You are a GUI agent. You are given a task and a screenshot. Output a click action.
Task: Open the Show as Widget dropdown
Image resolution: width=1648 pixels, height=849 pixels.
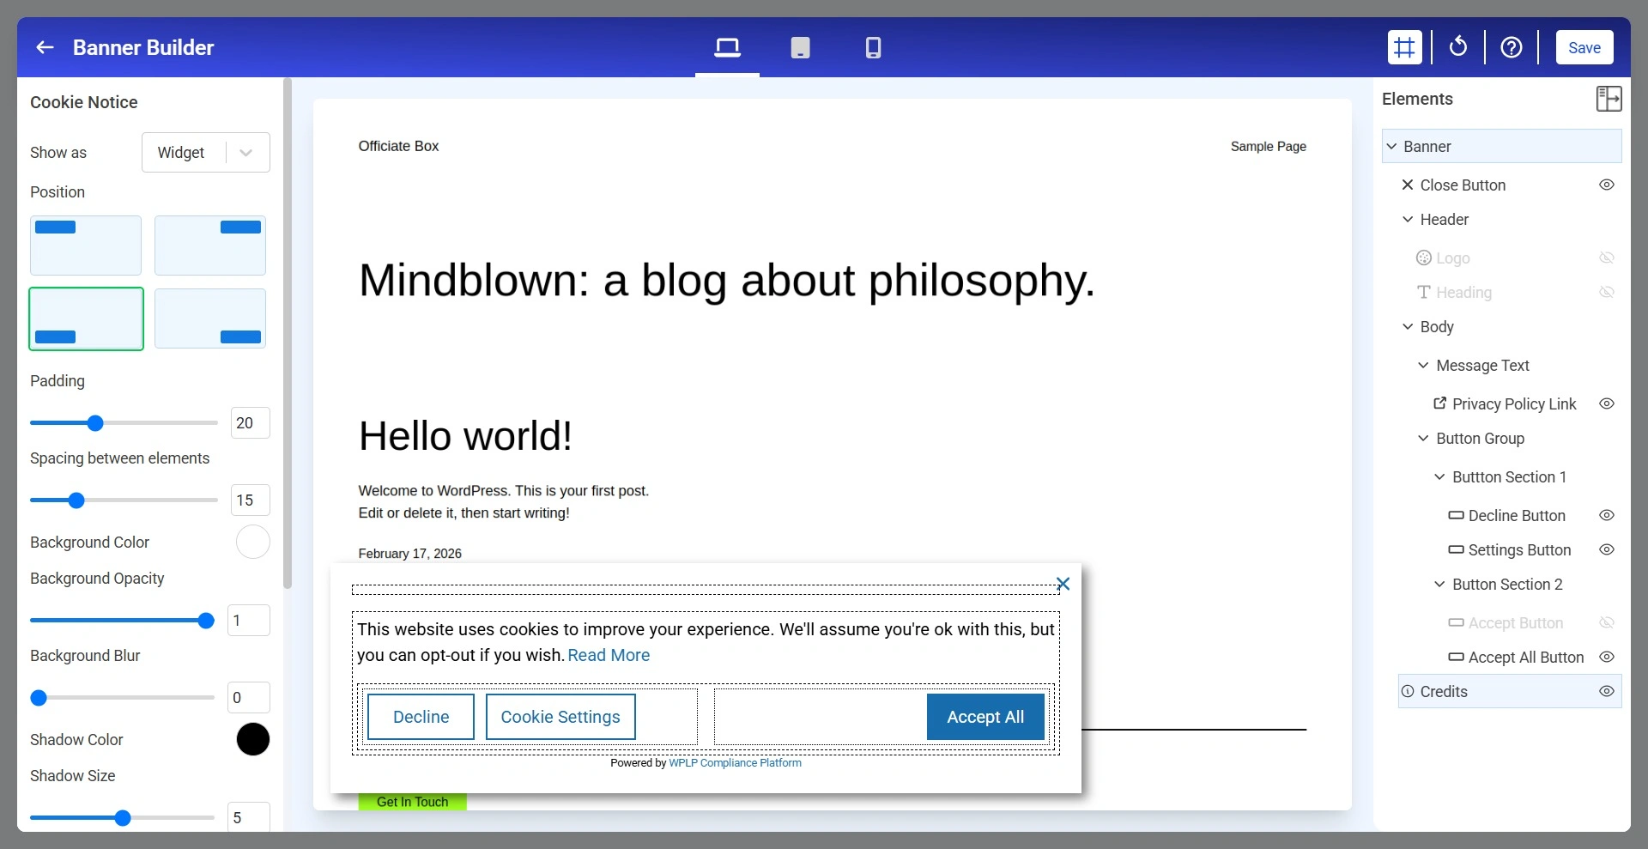click(x=206, y=152)
